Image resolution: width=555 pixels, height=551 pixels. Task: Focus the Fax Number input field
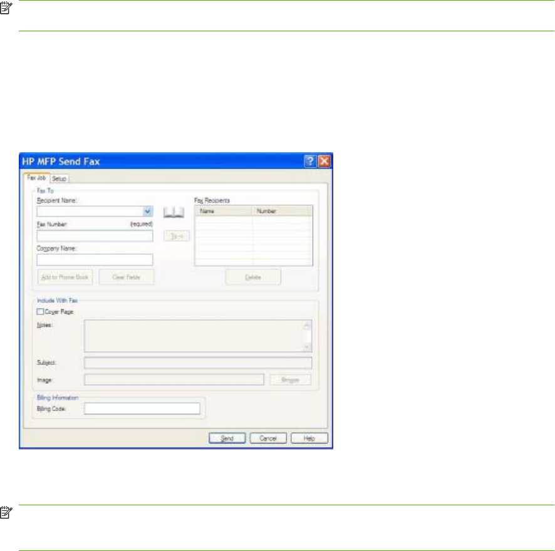(95, 236)
